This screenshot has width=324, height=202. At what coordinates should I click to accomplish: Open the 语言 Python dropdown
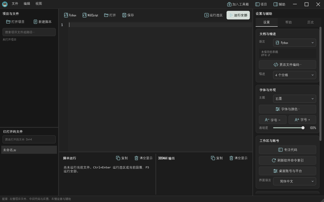[295, 43]
